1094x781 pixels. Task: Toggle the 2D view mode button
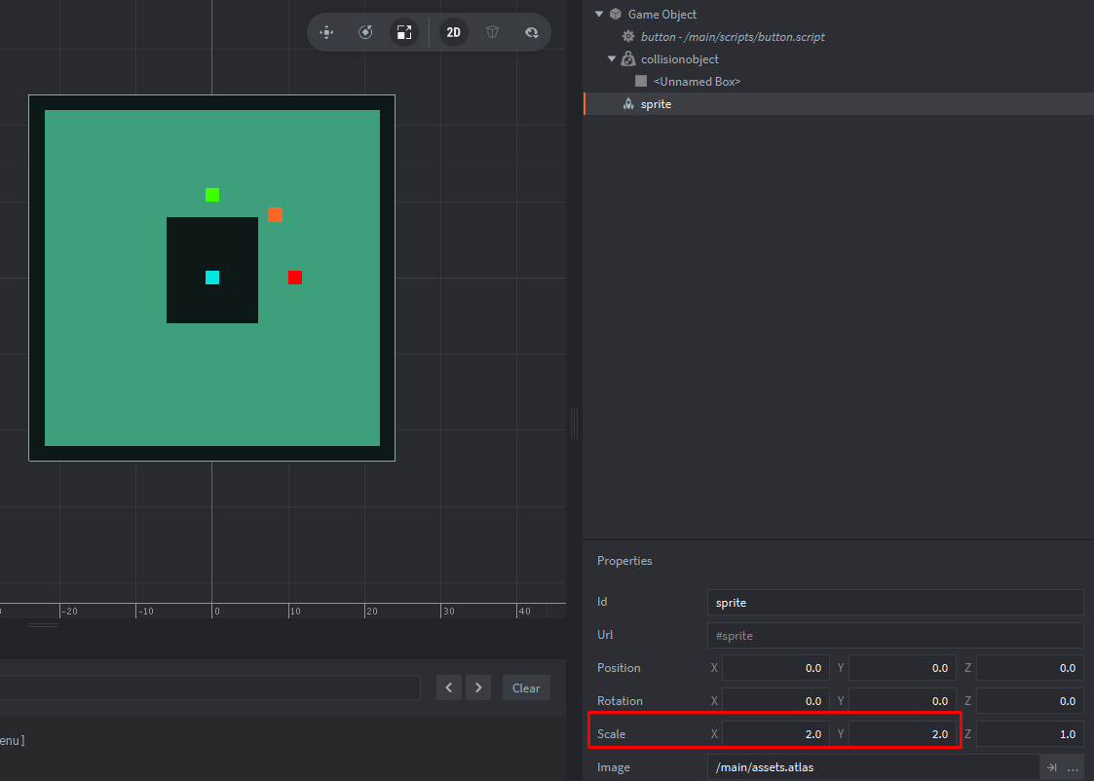453,32
